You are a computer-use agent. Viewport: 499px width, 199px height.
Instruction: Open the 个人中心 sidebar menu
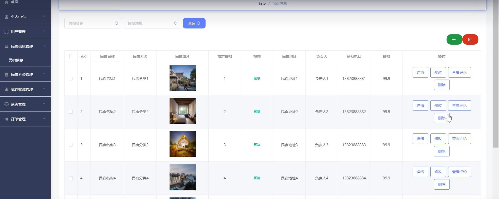pos(25,17)
